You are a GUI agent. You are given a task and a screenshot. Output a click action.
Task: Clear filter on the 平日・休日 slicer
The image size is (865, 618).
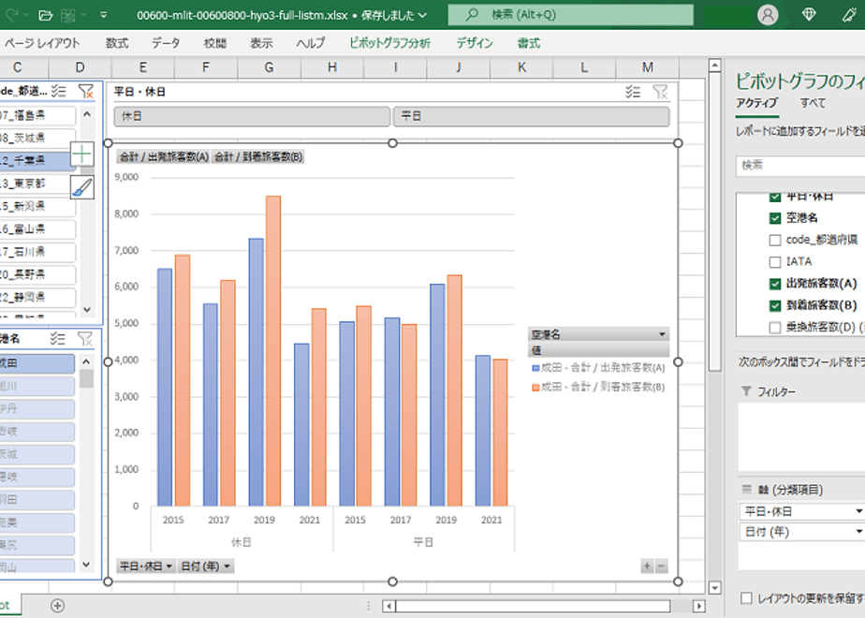[660, 92]
